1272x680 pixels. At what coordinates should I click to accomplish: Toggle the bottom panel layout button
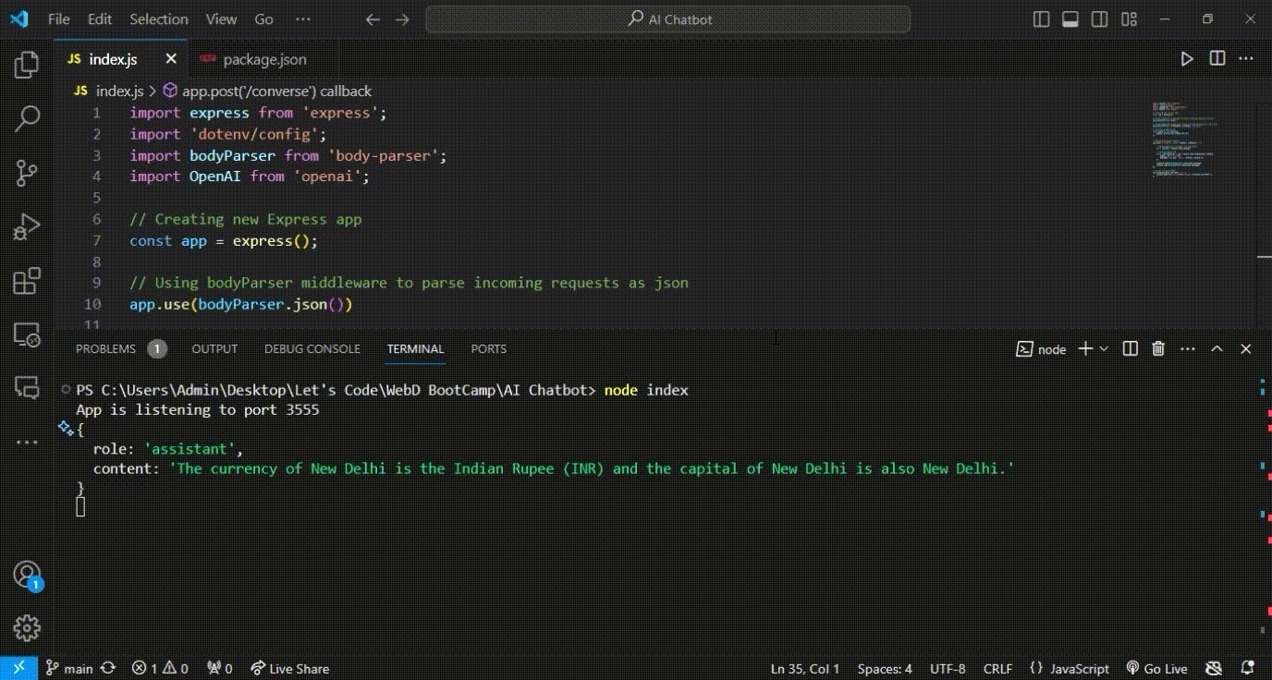click(1070, 19)
